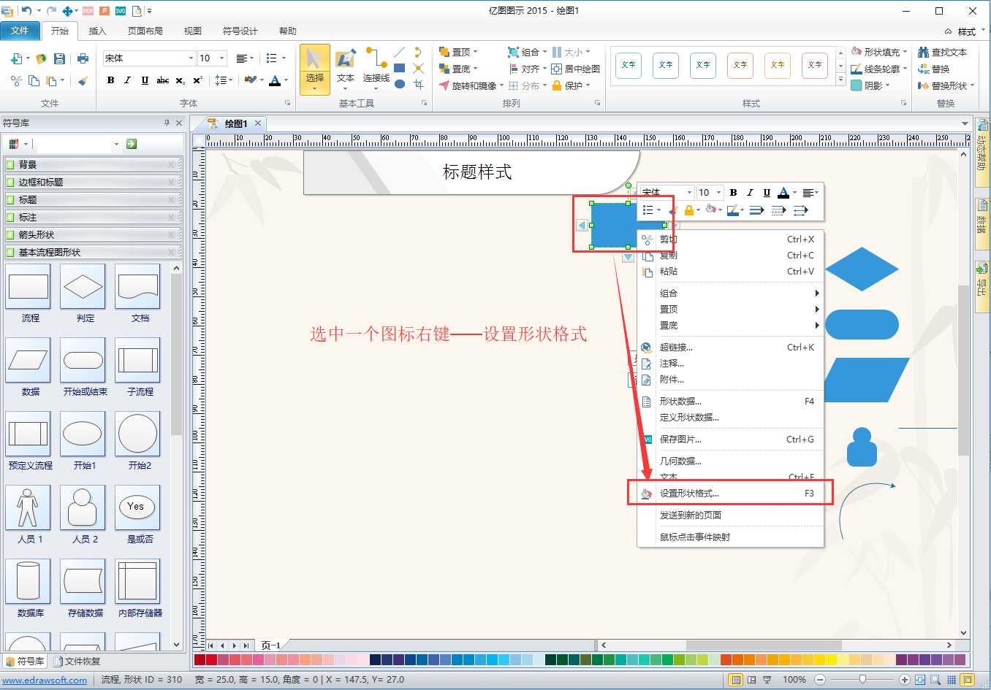The image size is (991, 690).
Task: Pick the 人员 1 person shape
Action: coord(28,507)
